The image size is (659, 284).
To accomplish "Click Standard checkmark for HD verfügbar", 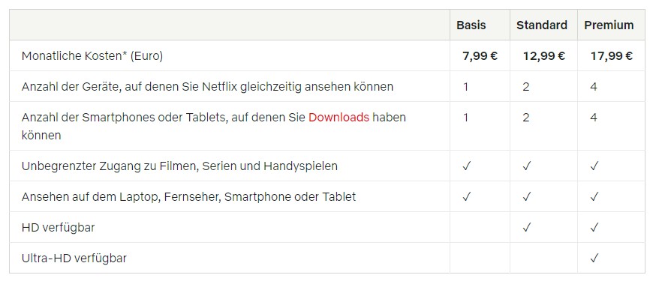I will point(527,227).
